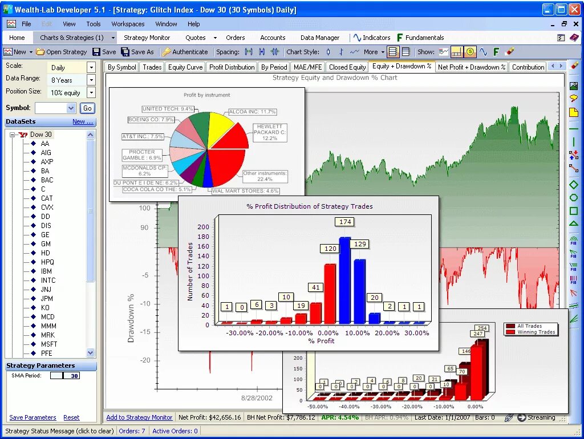This screenshot has width=584, height=439.
Task: Click the New chart icon in the toolbar
Action: (8, 52)
